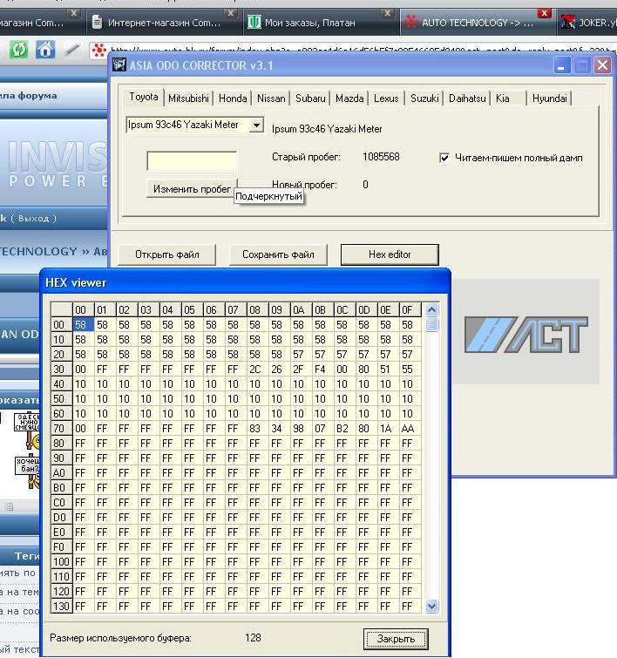This screenshot has width=617, height=658.
Task: Open the Subaru tab
Action: [310, 98]
